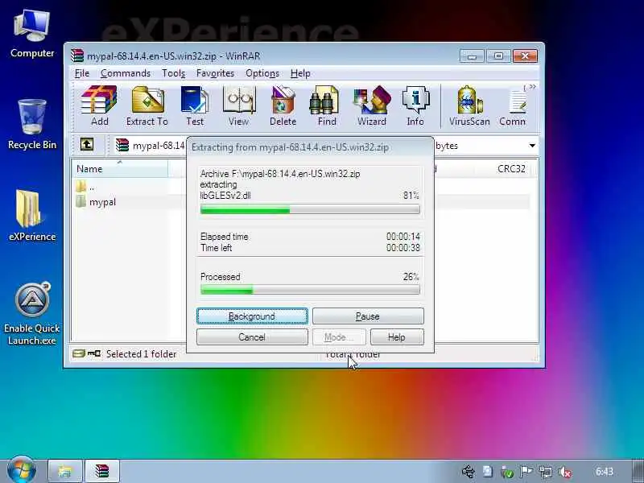The width and height of the screenshot is (644, 483).
Task: Open the Tools menu
Action: click(173, 73)
